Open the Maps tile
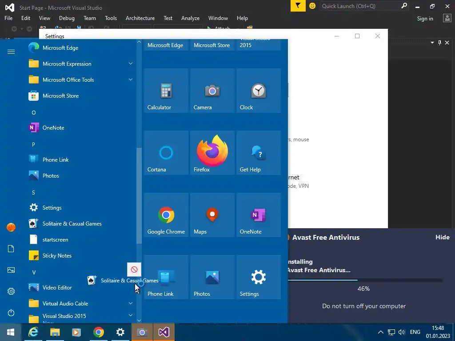455x341 pixels. coord(212,215)
